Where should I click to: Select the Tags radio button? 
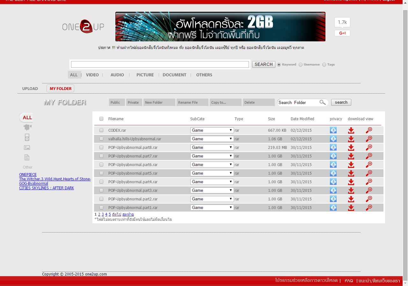(324, 65)
